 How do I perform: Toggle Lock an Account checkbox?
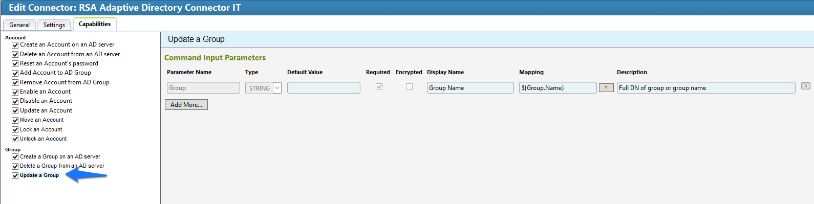click(15, 130)
